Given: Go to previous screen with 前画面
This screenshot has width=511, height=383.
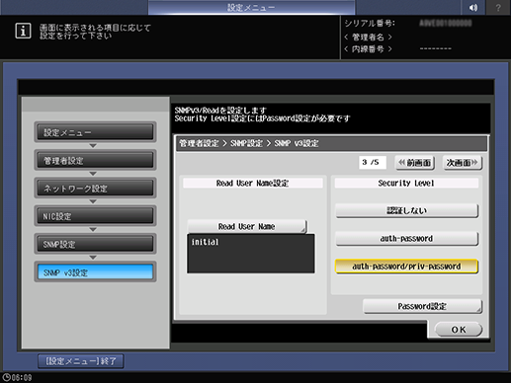Looking at the screenshot, I should (x=415, y=163).
